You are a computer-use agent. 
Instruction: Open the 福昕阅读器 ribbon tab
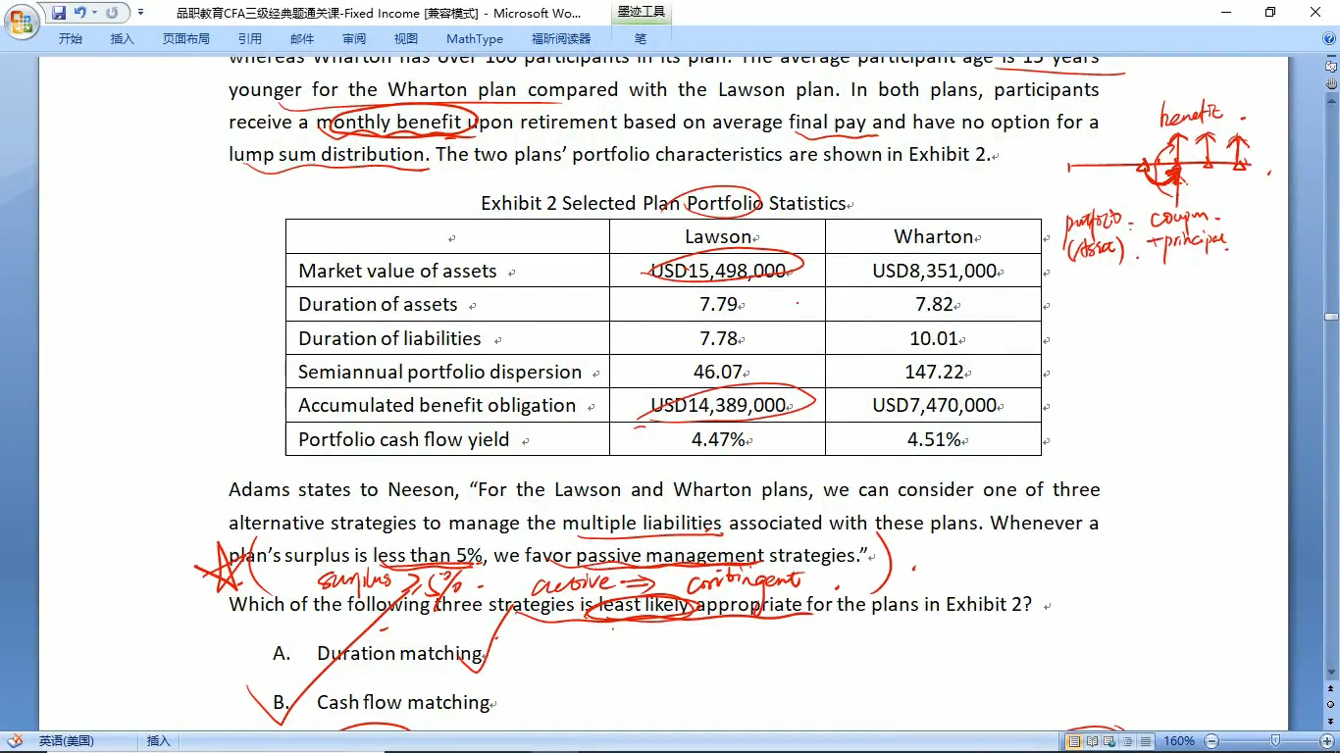(x=561, y=39)
